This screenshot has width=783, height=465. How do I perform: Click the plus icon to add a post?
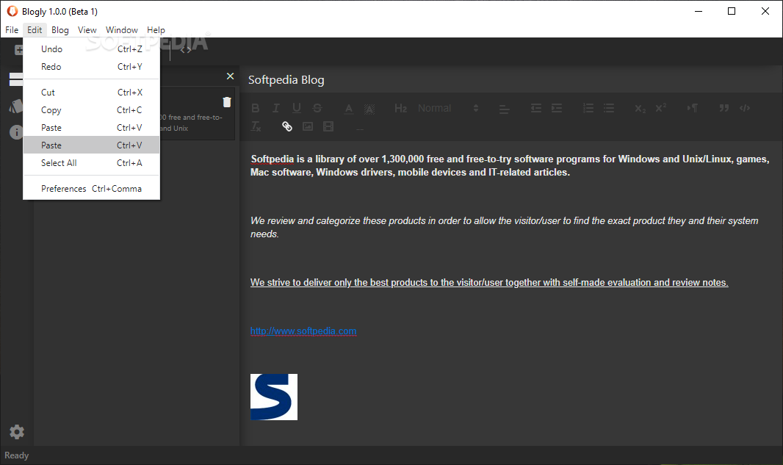click(19, 50)
